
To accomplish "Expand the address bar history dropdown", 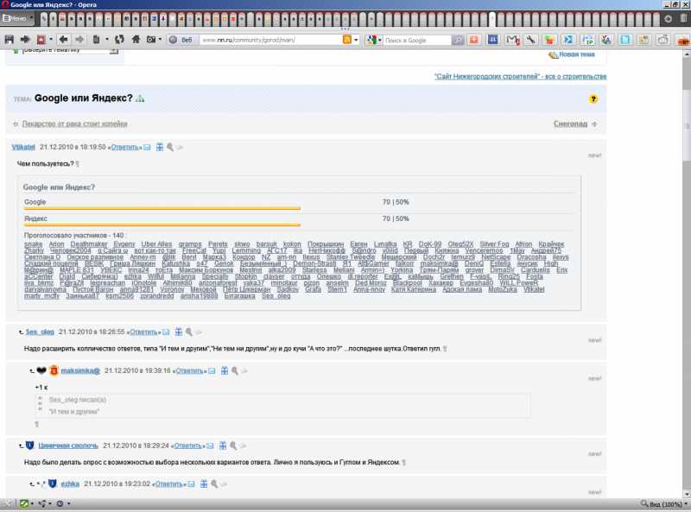I will [x=356, y=40].
